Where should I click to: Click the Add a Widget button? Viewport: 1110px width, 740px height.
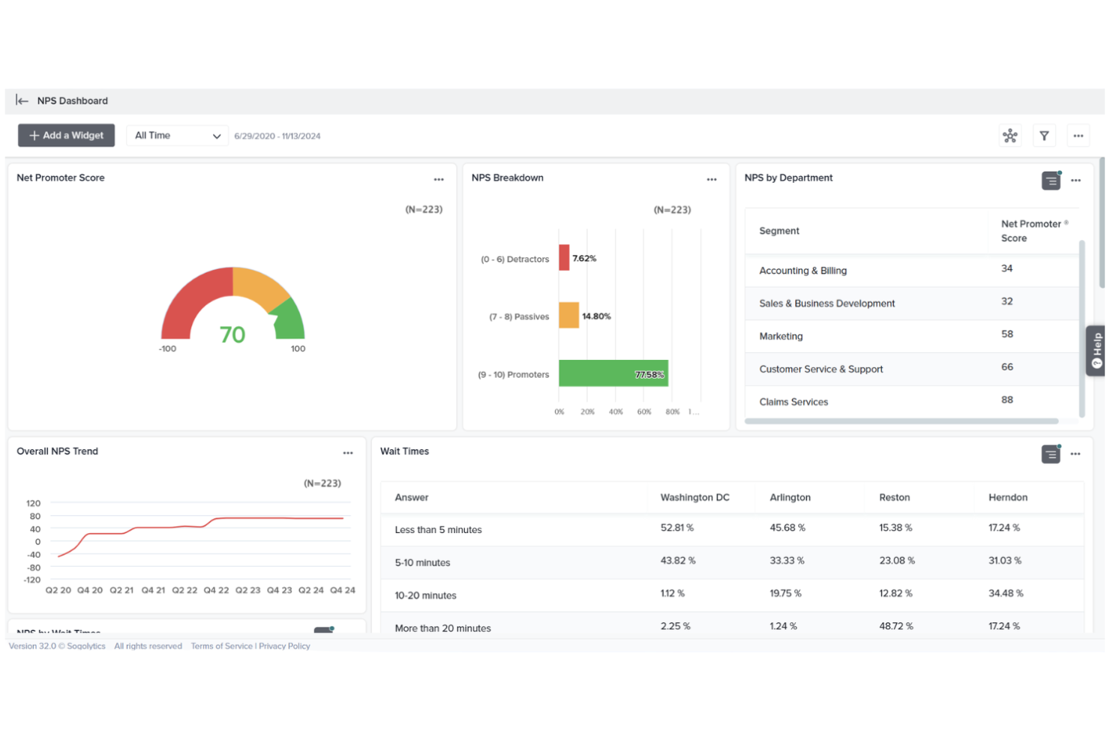(66, 136)
